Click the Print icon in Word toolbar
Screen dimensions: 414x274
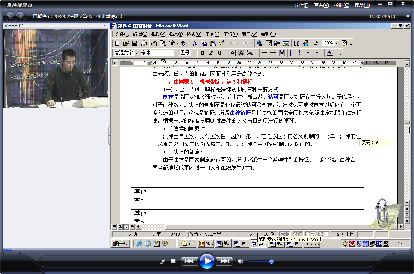click(x=154, y=43)
